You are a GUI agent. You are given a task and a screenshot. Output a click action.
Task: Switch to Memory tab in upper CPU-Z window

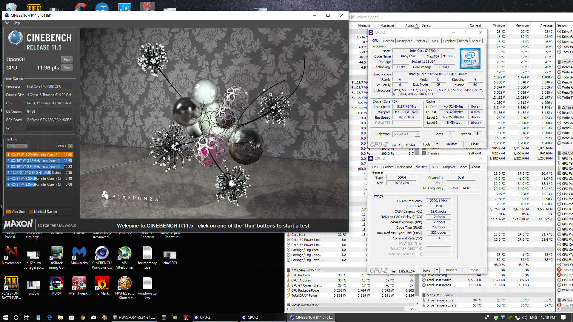(x=421, y=41)
